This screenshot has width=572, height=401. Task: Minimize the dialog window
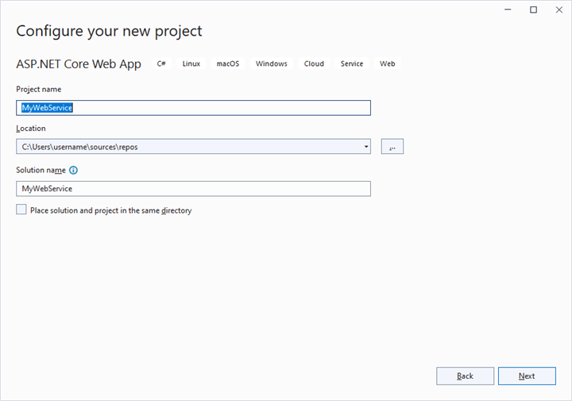click(x=508, y=10)
